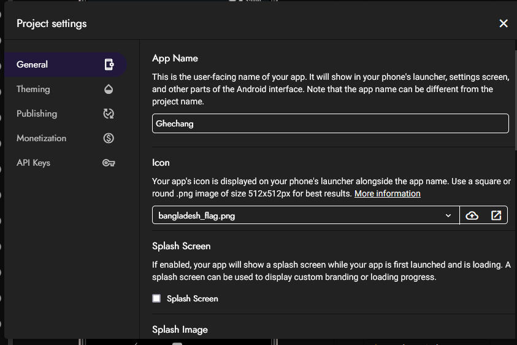517x345 pixels.
Task: Click the sync arrows icon beside Publishing
Action: [x=109, y=114]
